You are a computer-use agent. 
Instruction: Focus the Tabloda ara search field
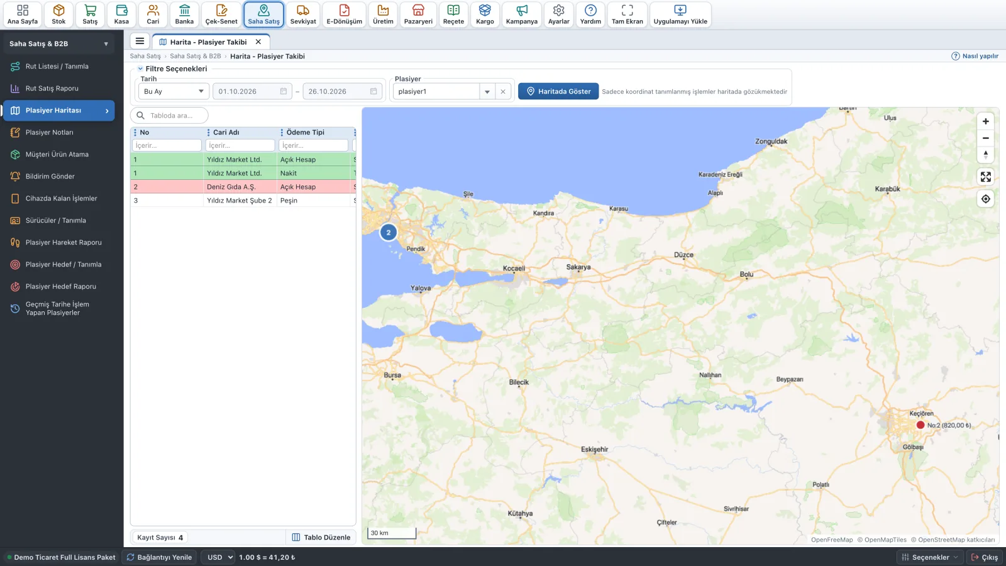[x=170, y=116]
